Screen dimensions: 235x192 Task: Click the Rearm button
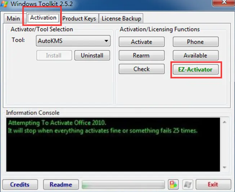142,55
